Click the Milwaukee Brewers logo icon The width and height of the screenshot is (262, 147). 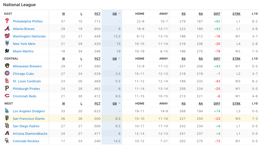pyautogui.click(x=7, y=66)
